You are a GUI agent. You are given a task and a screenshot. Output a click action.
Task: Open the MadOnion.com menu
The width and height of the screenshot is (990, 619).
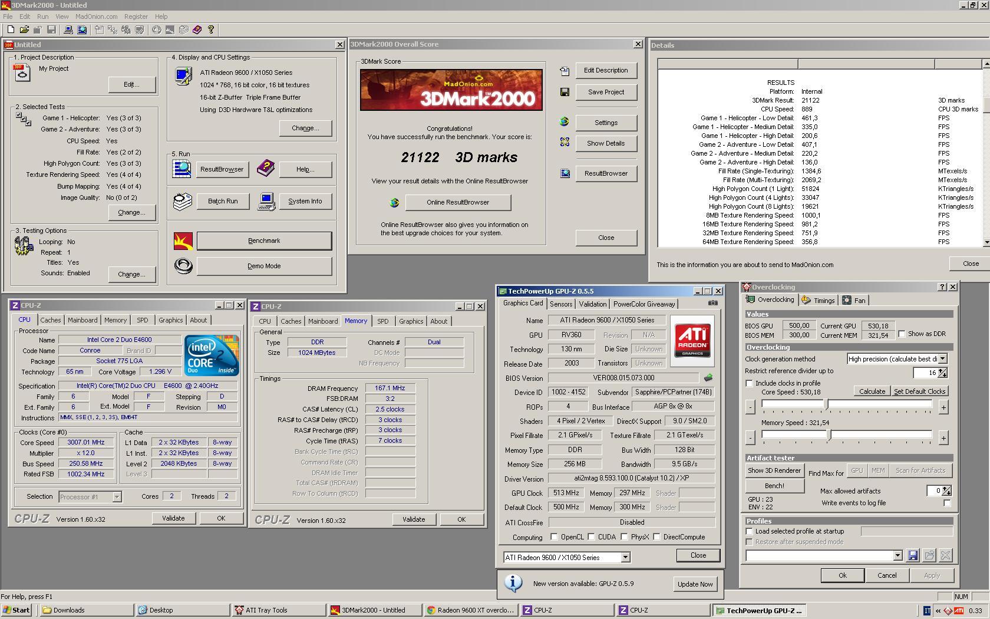coord(96,17)
